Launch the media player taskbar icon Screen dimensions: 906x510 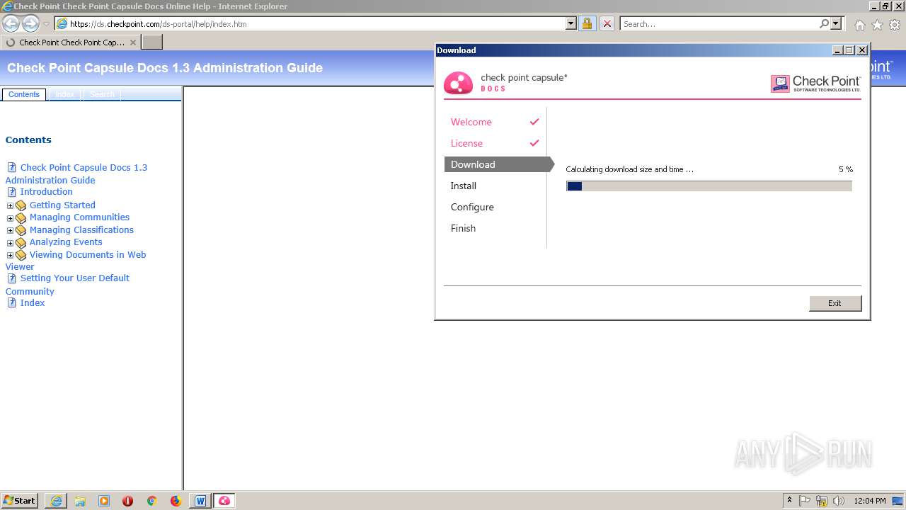104,501
